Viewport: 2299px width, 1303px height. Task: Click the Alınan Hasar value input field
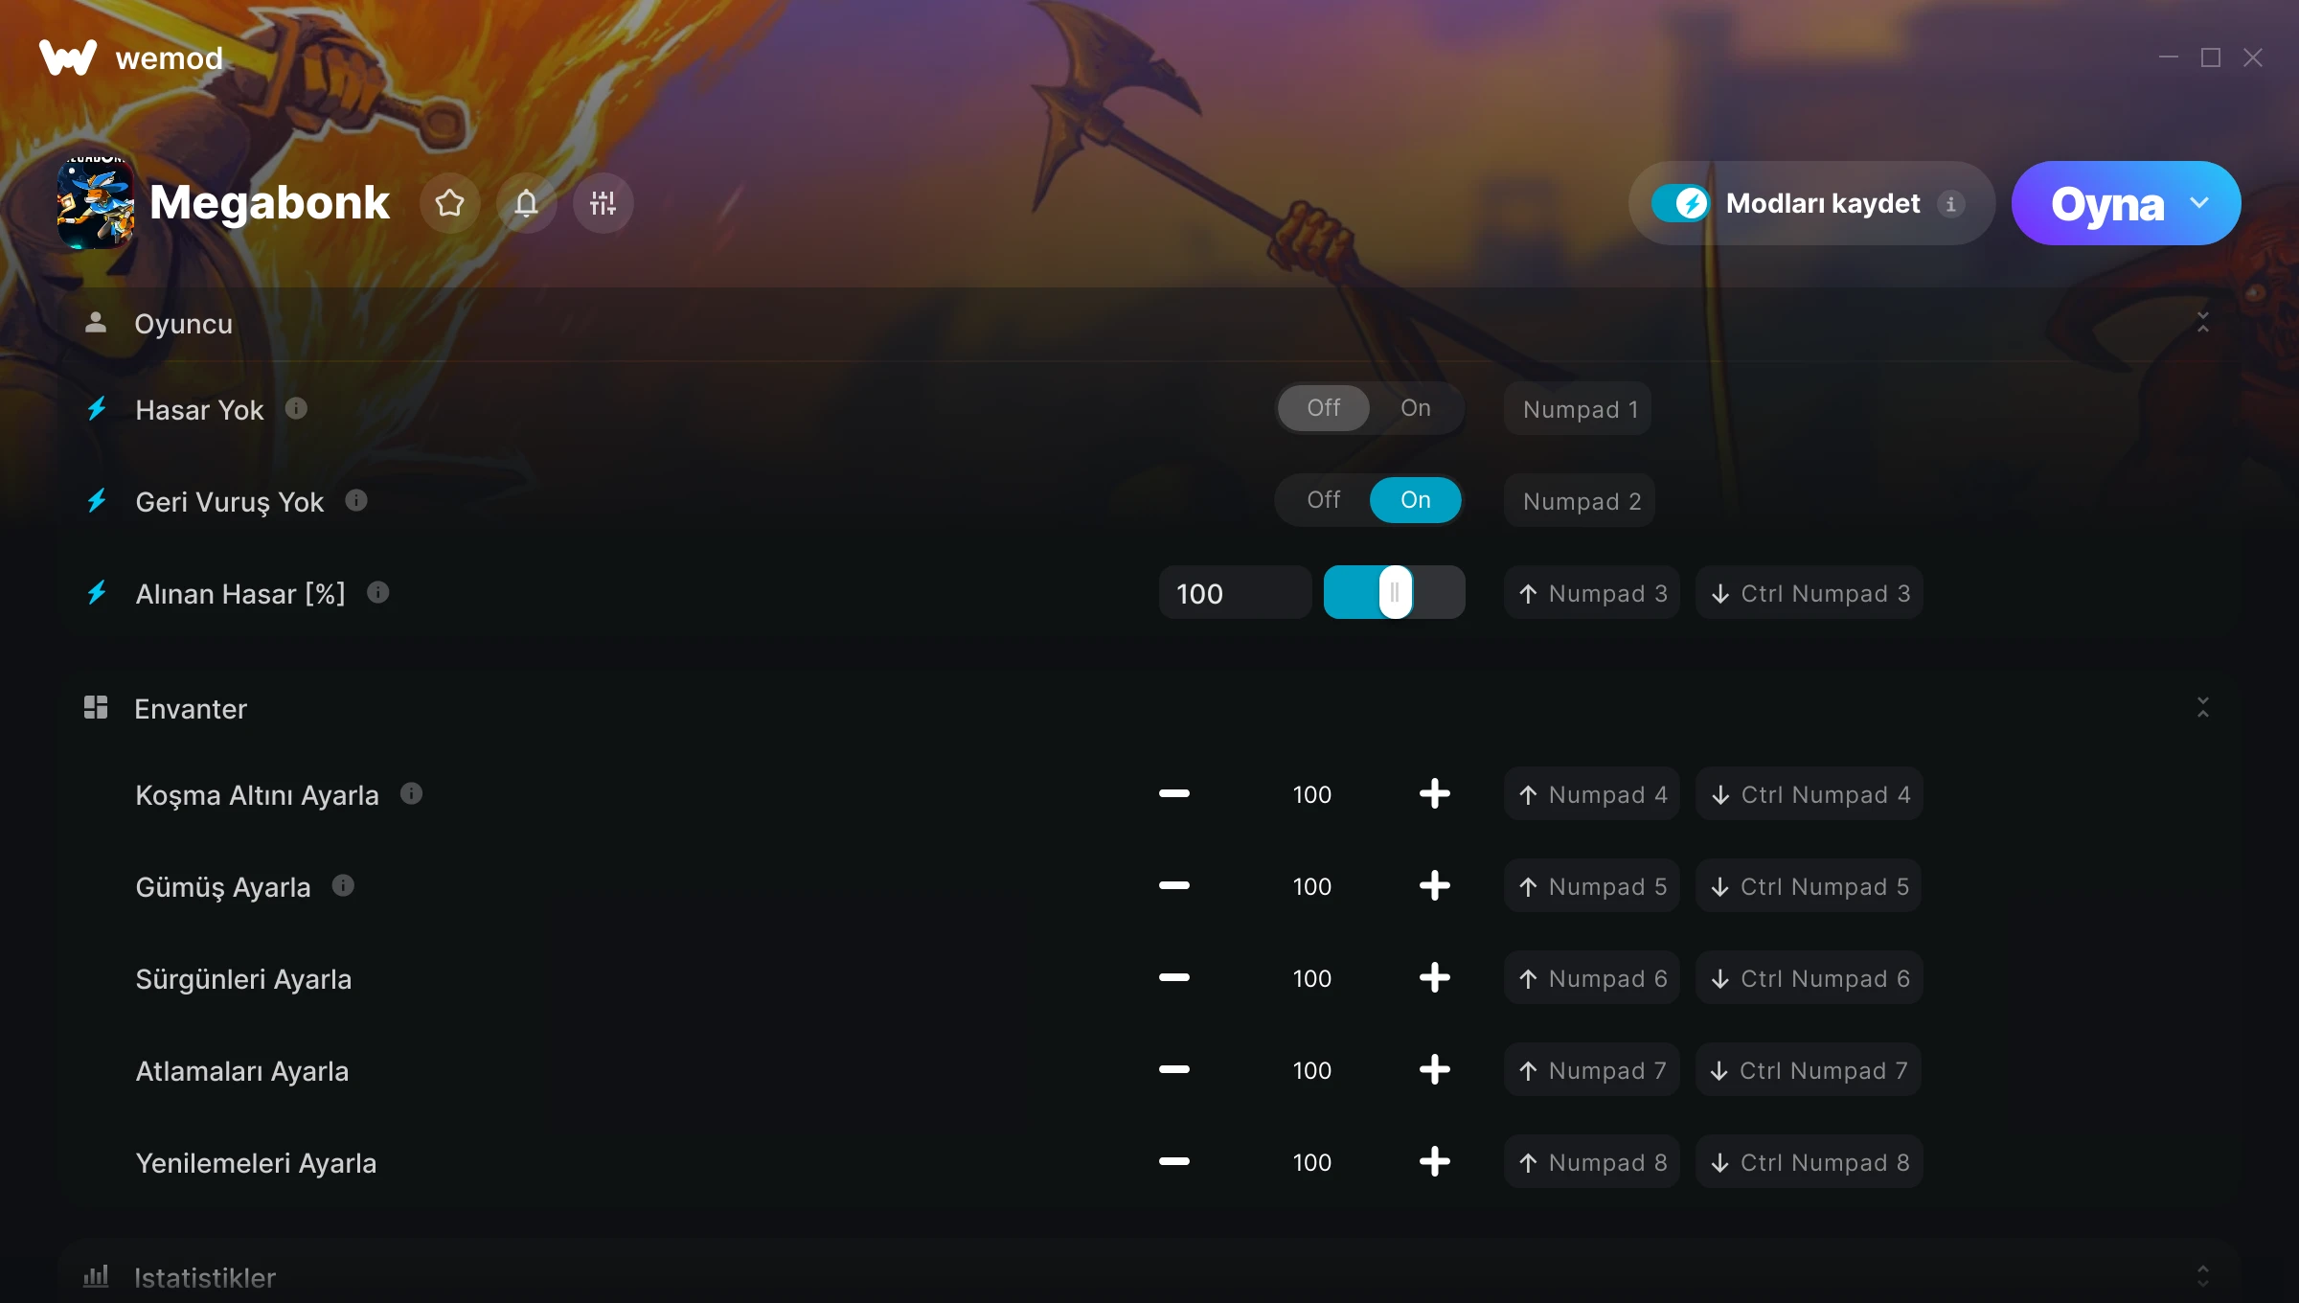[1234, 593]
